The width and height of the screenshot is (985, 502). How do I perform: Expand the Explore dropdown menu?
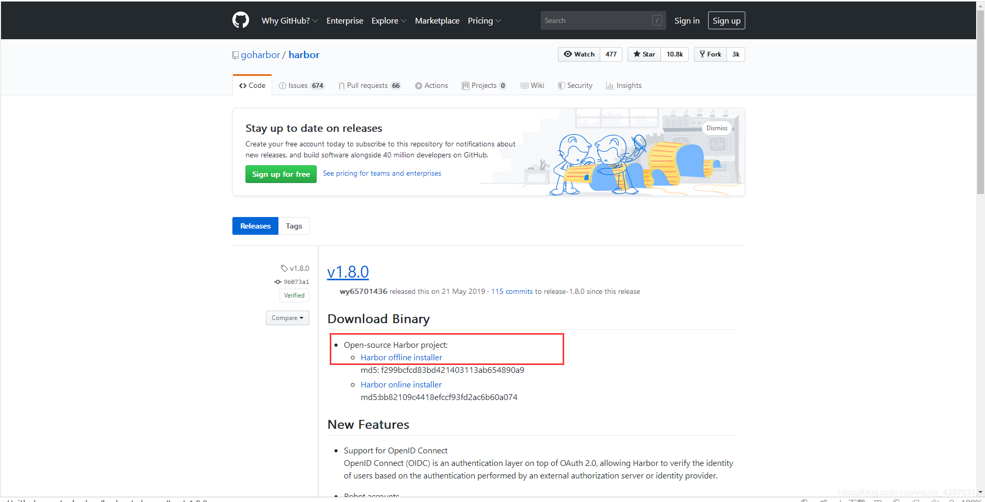(389, 20)
